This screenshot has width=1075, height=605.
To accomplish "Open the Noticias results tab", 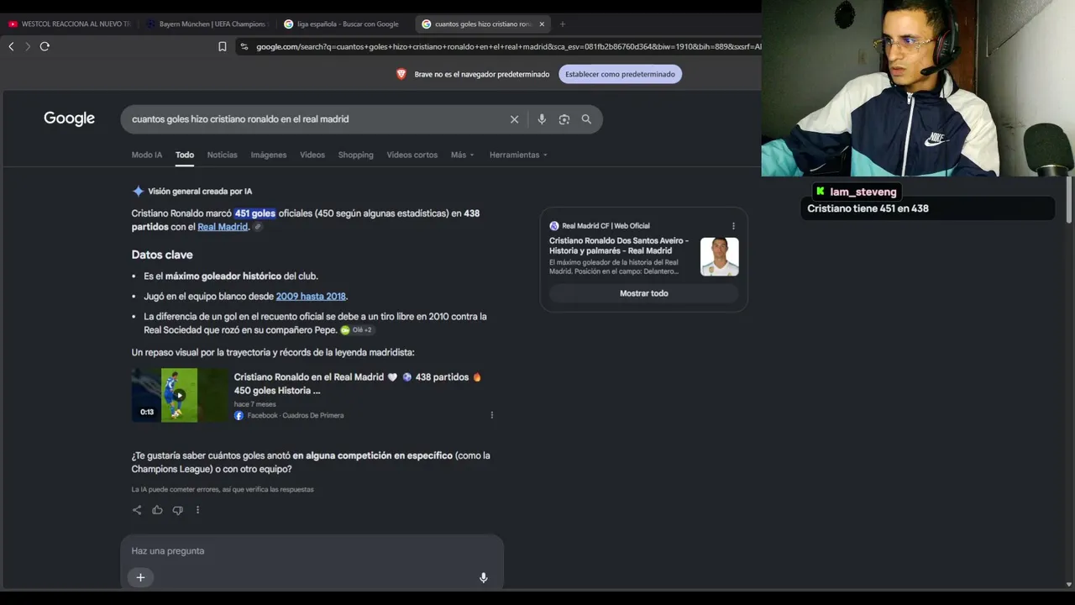I will click(223, 155).
